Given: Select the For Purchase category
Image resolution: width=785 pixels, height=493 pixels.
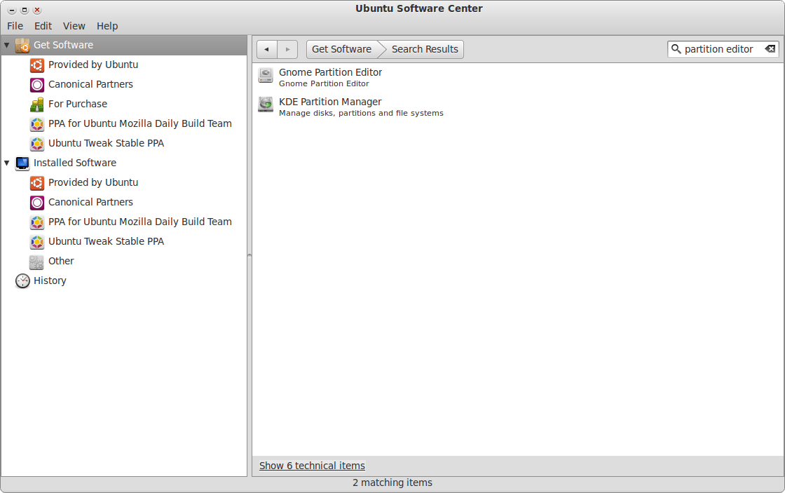Looking at the screenshot, I should [78, 104].
